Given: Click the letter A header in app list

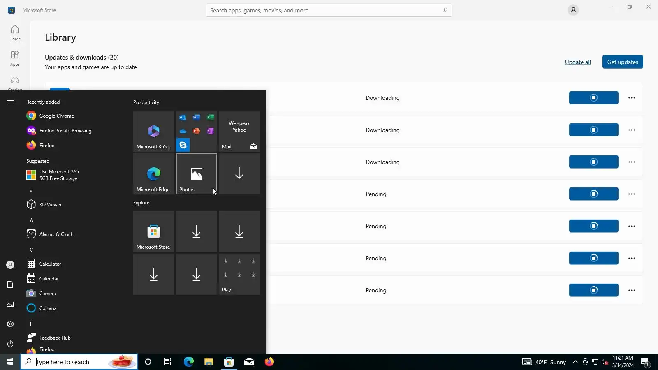Looking at the screenshot, I should coord(31,220).
